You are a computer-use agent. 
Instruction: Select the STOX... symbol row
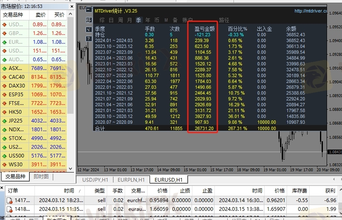(x=34, y=138)
